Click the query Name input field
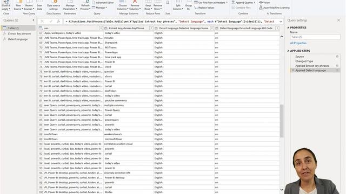This screenshot has width=346, height=194. click(315, 37)
